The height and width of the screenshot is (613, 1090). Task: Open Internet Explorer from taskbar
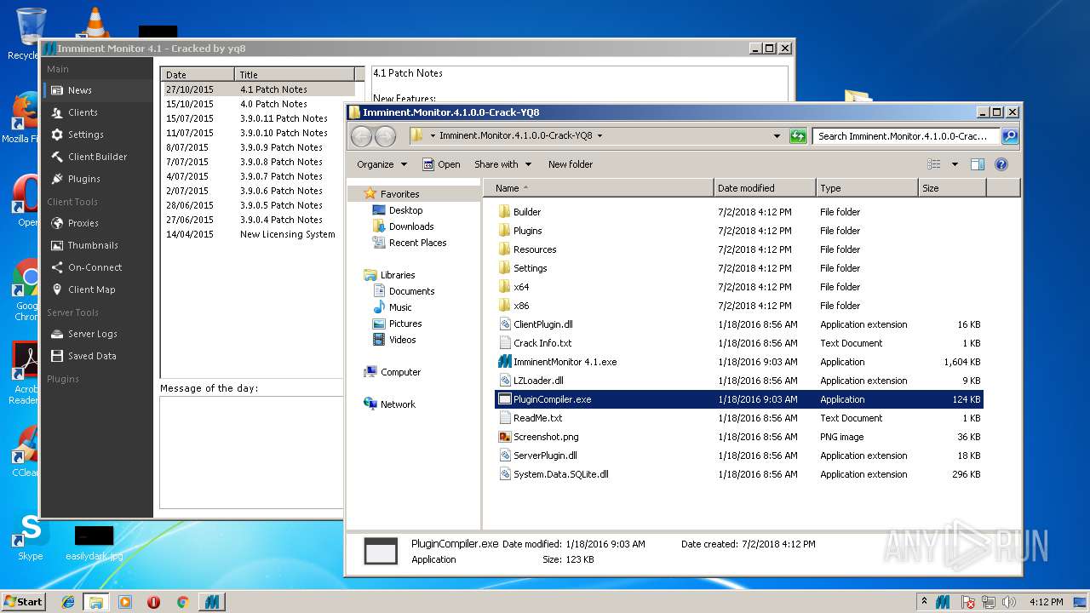click(x=68, y=602)
